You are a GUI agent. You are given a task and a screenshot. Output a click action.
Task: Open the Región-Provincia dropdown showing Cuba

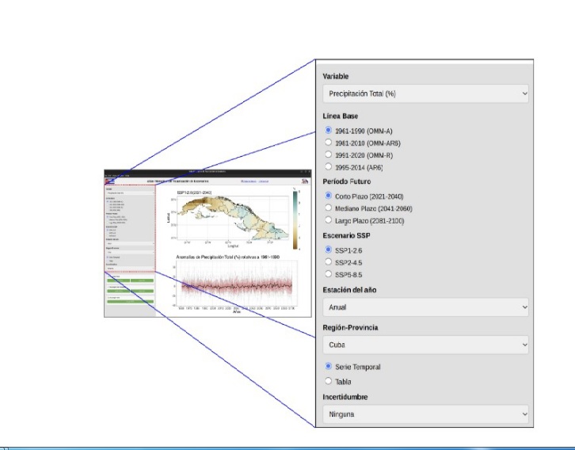click(x=425, y=345)
